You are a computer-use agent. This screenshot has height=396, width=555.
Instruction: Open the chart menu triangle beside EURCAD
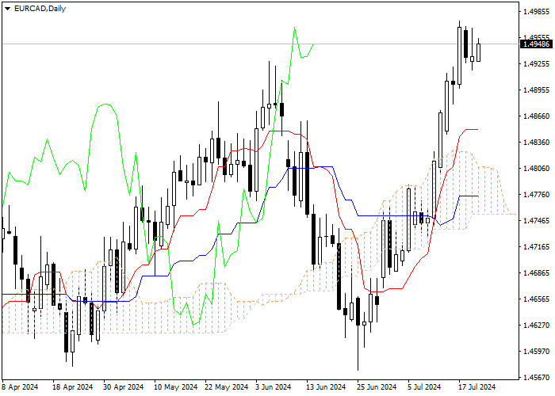click(x=7, y=9)
